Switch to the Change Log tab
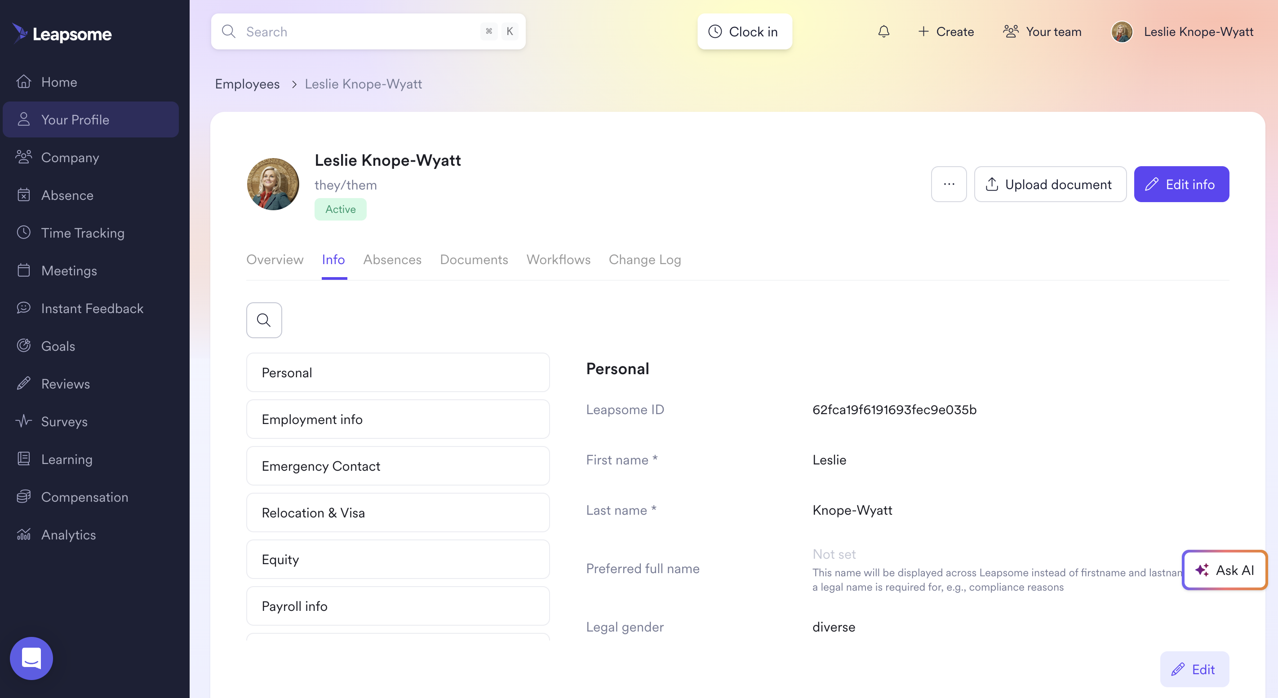The height and width of the screenshot is (698, 1278). [x=644, y=260]
